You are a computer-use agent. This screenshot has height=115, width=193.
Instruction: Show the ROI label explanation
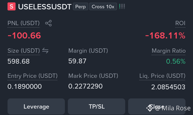click(x=180, y=23)
